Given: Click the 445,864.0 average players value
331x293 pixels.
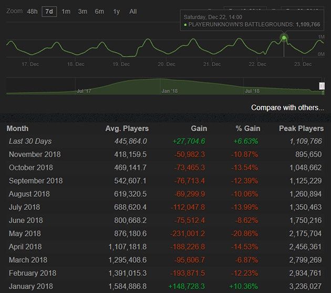Looking at the screenshot, I should [131, 141].
